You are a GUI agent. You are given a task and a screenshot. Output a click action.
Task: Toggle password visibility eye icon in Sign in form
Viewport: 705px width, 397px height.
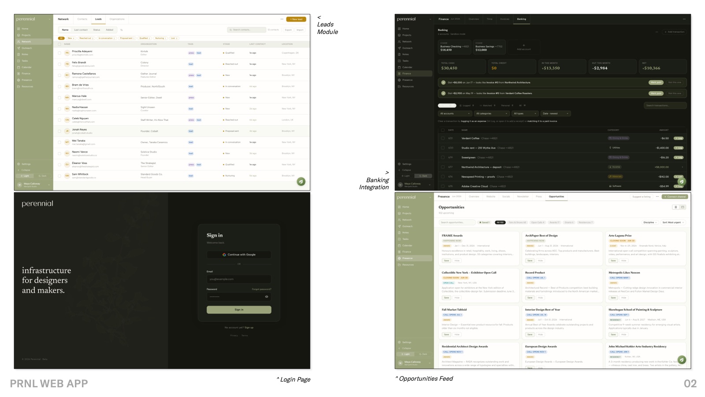tap(267, 296)
